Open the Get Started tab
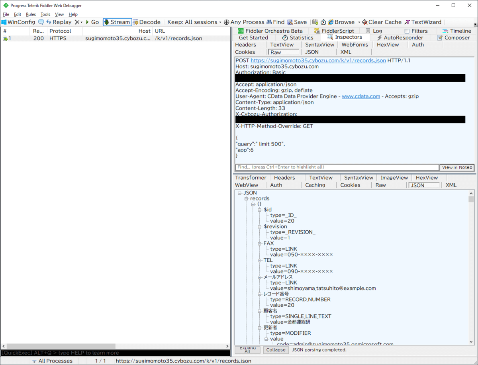 click(253, 37)
